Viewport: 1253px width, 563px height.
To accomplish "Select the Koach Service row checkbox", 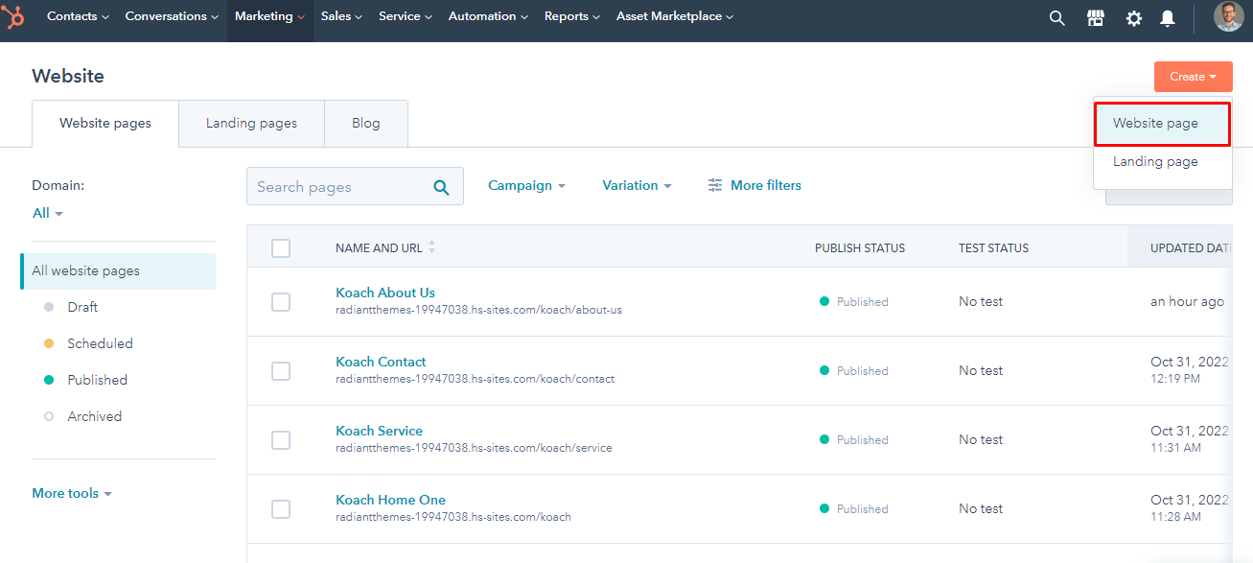I will (281, 440).
